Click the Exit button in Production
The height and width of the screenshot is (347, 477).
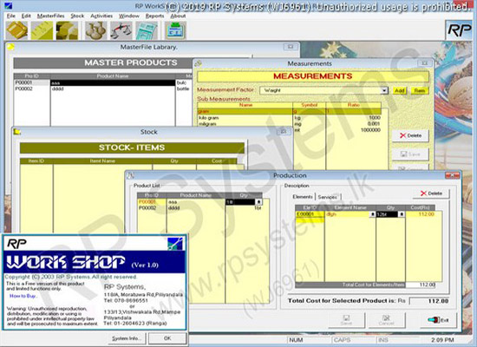(438, 320)
